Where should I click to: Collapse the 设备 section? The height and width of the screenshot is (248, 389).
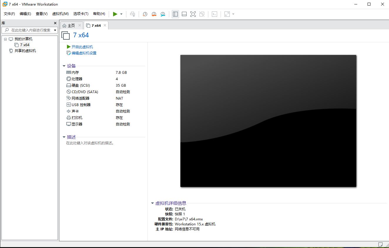point(64,66)
